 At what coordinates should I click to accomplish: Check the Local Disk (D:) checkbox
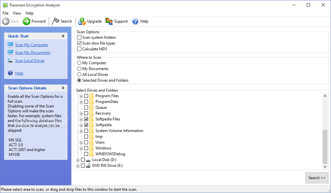point(83,160)
